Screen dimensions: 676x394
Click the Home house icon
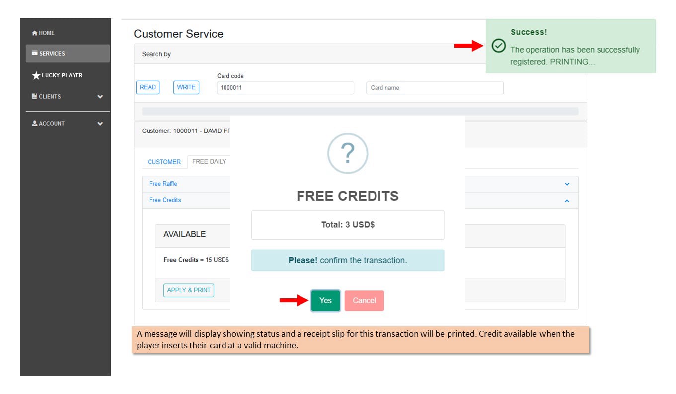click(34, 33)
